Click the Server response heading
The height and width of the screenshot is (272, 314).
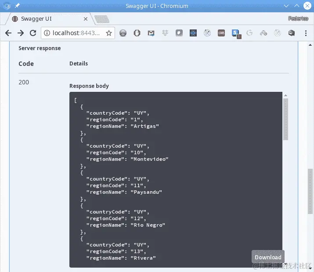point(40,48)
